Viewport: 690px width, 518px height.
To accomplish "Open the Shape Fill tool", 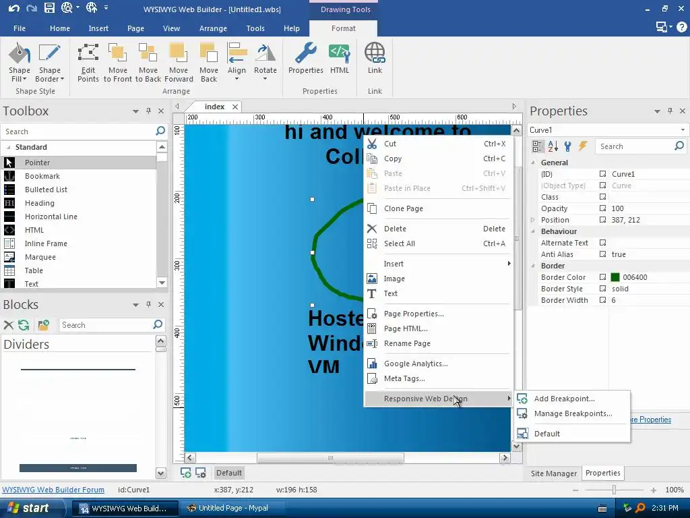I will [x=20, y=62].
